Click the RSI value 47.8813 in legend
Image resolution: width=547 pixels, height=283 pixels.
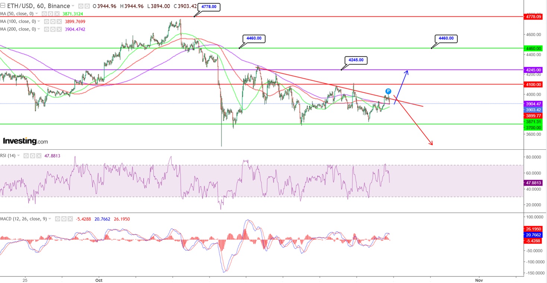pos(53,156)
